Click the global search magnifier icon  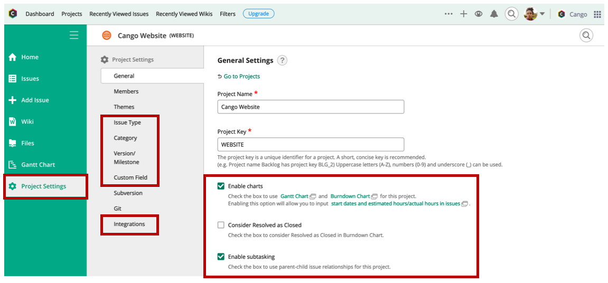pyautogui.click(x=511, y=14)
